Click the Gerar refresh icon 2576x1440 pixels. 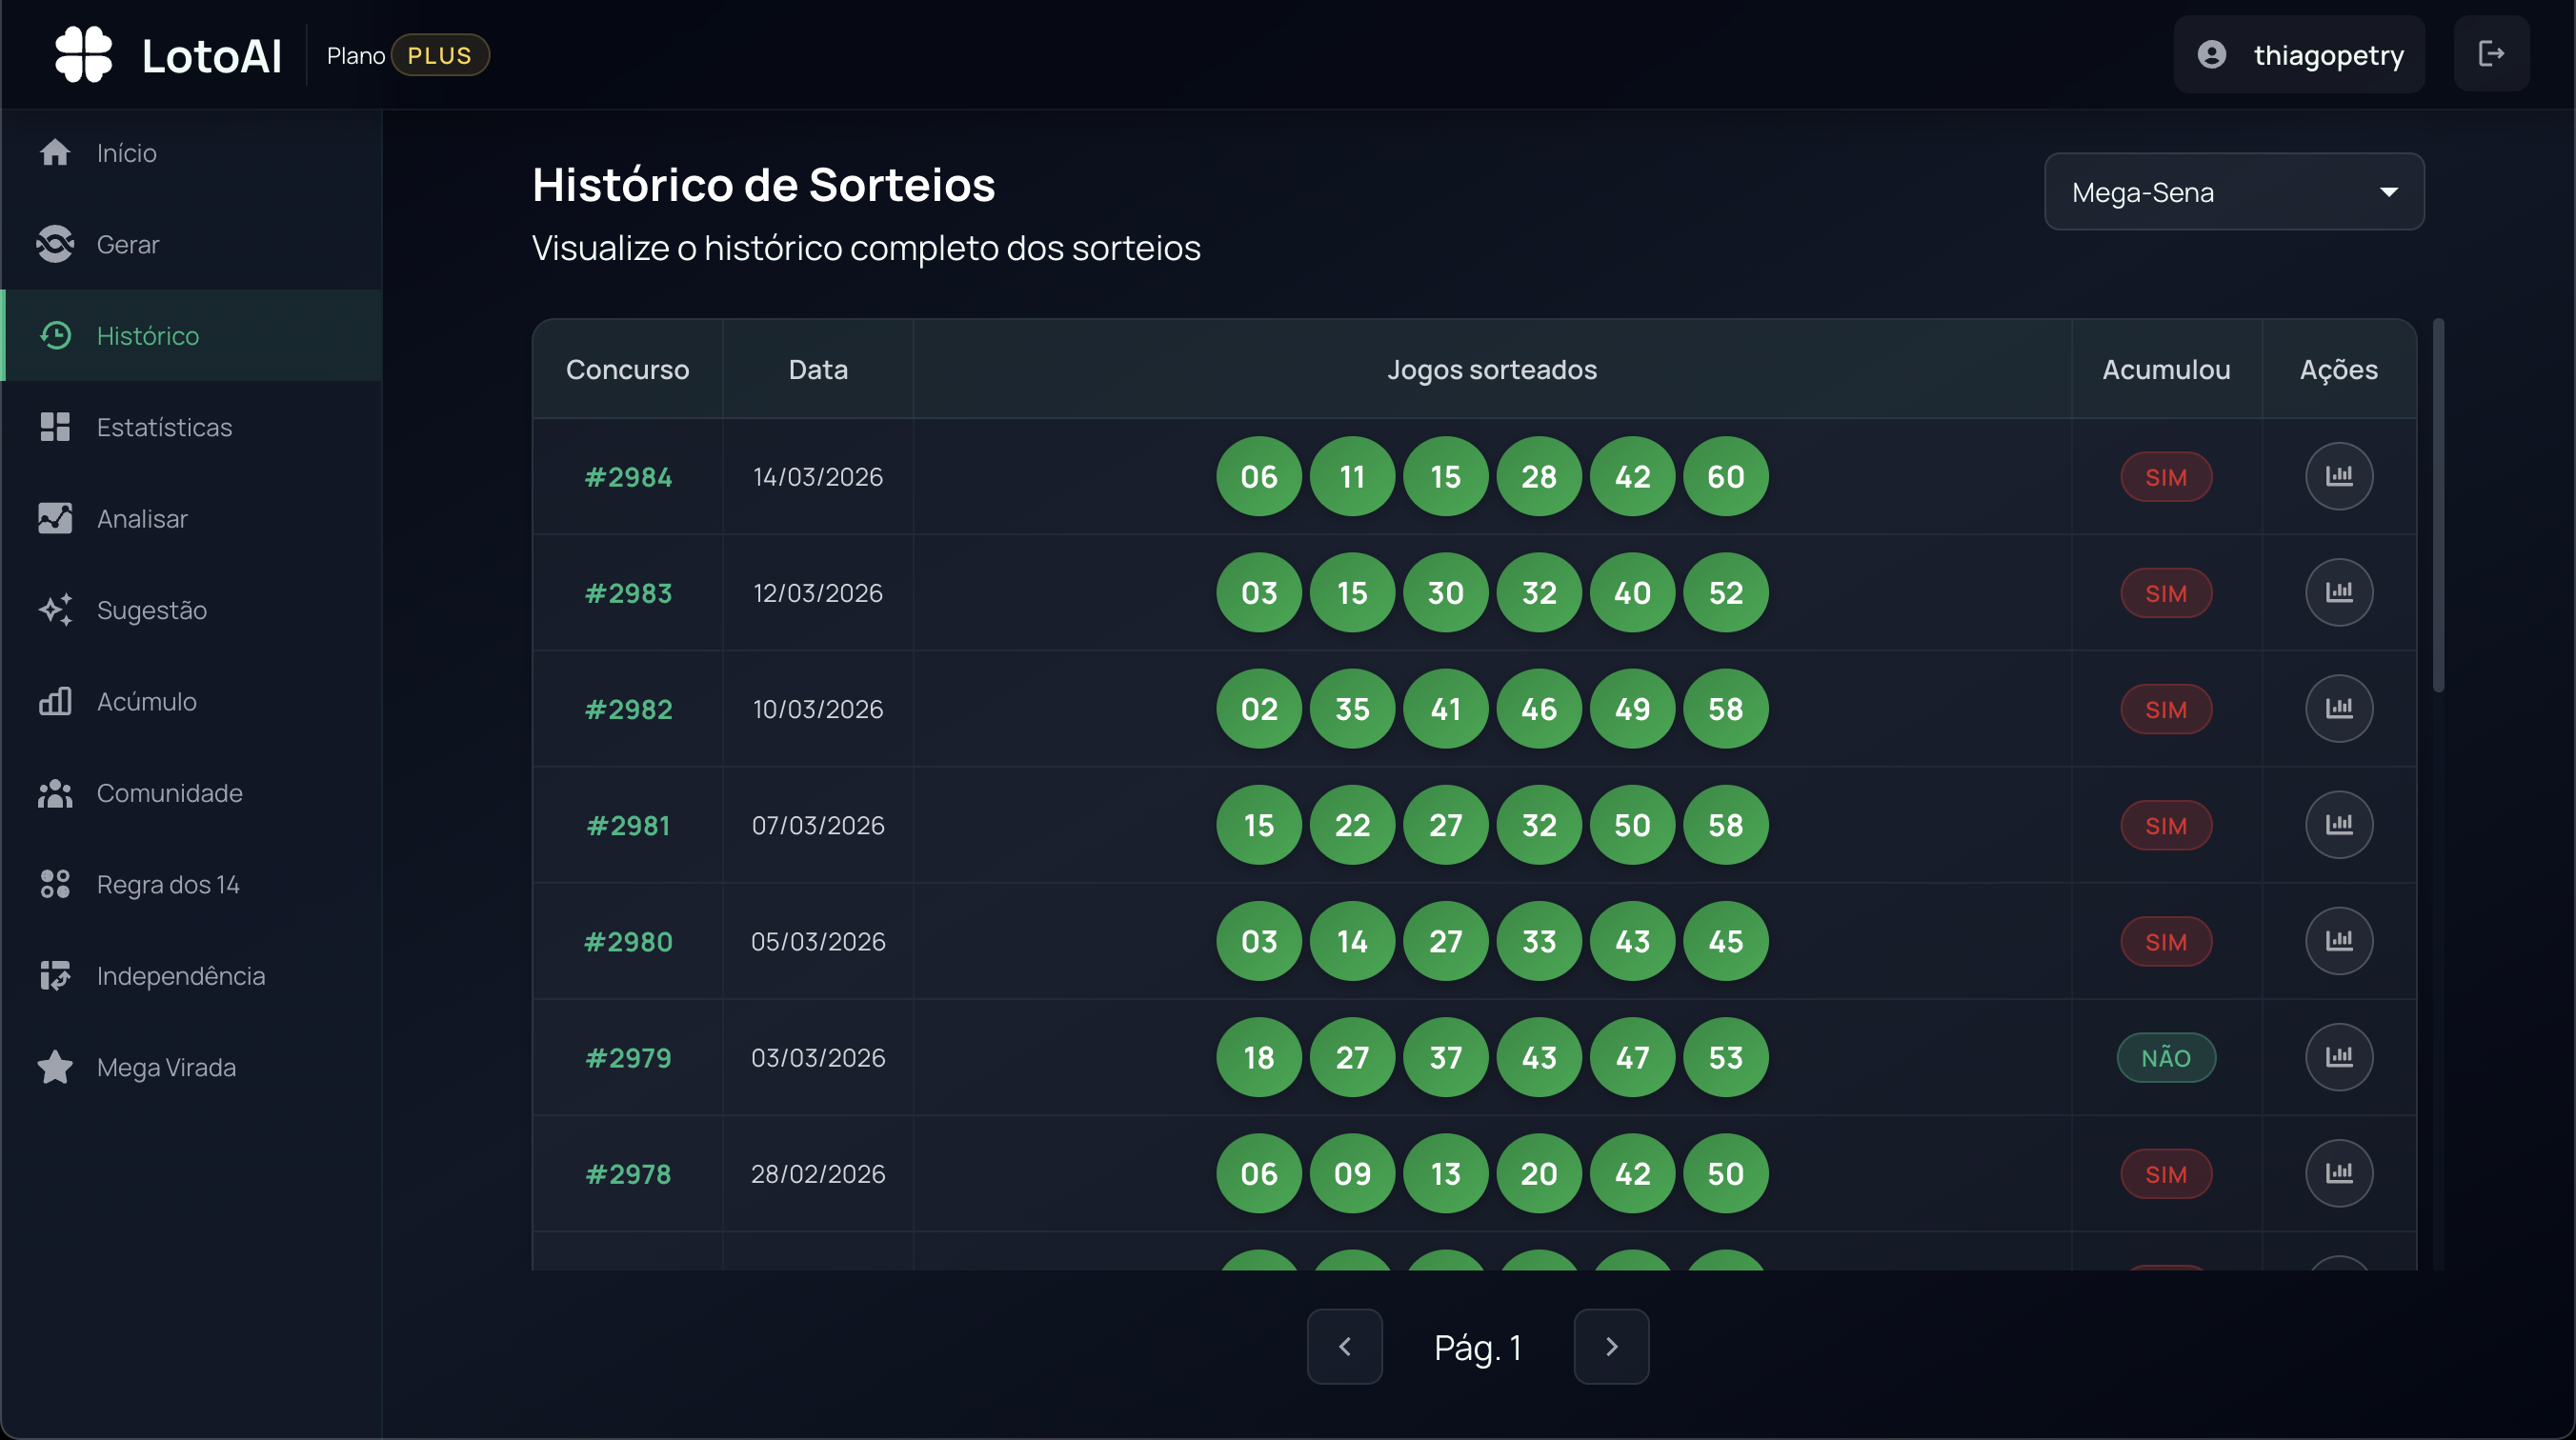tap(55, 244)
